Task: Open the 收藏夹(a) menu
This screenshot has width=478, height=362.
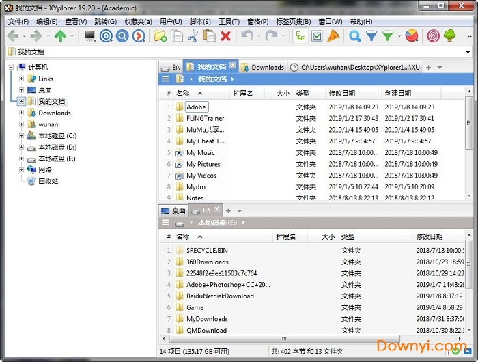Action: [x=138, y=22]
